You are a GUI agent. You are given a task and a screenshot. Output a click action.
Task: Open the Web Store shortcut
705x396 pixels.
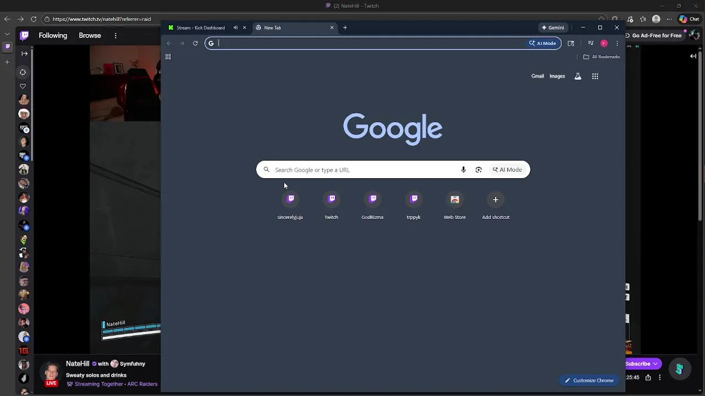455,206
